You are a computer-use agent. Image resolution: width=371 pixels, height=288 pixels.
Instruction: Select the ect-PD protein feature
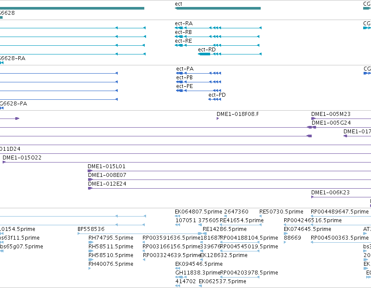214,99
